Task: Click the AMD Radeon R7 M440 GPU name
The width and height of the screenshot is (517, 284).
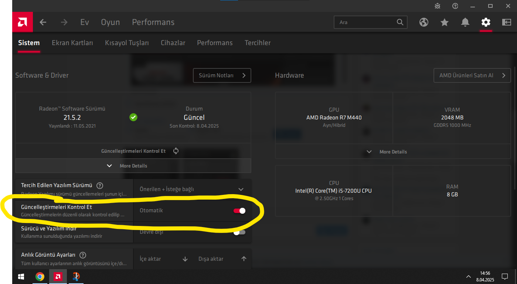Action: tap(334, 118)
